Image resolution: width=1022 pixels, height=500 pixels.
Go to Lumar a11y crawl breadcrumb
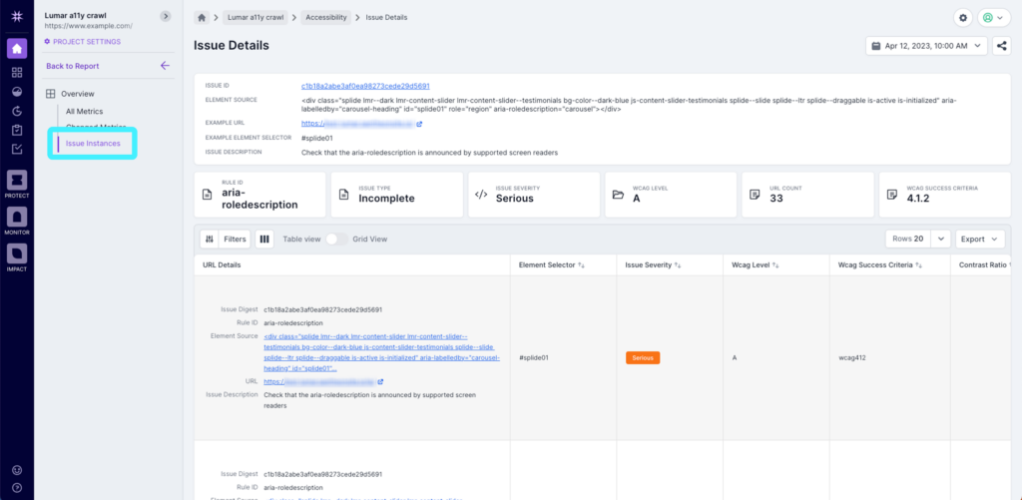pyautogui.click(x=255, y=18)
